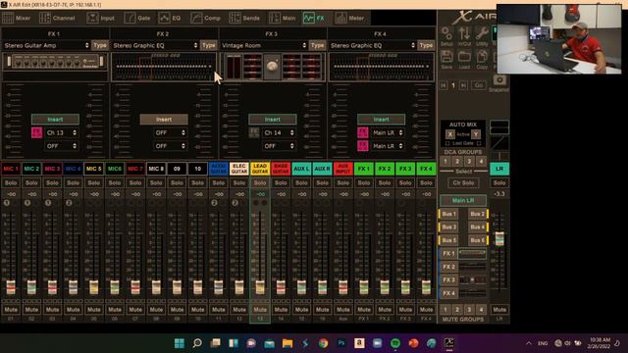The width and height of the screenshot is (628, 353).
Task: Click upper magenta FX icon in FX 4
Action: pos(362,132)
